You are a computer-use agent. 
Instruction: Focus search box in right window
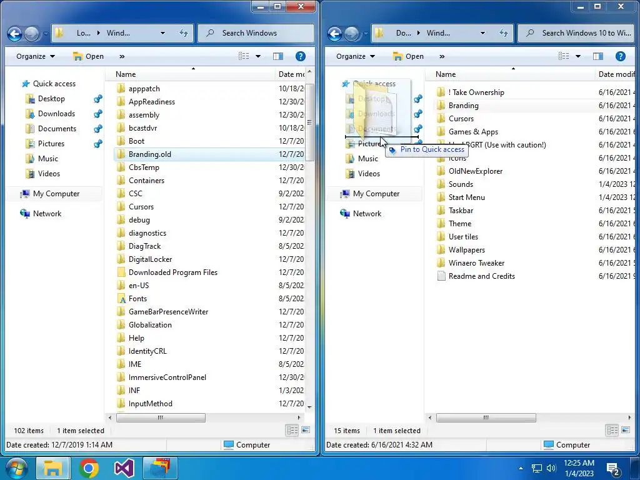tap(576, 33)
